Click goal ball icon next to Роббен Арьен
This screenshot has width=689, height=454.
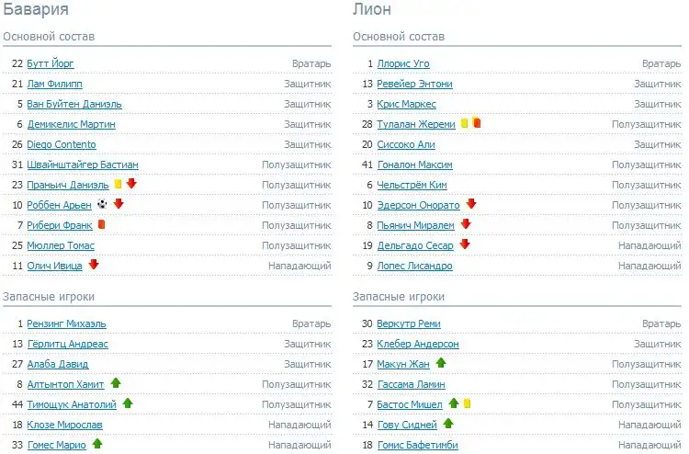[102, 205]
